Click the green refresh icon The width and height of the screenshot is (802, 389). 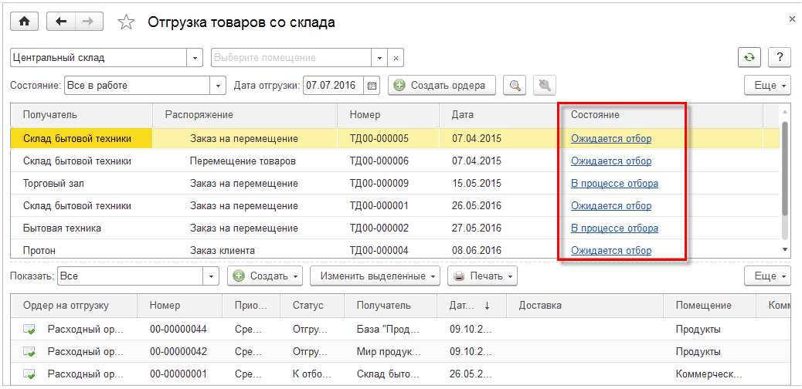pos(748,57)
